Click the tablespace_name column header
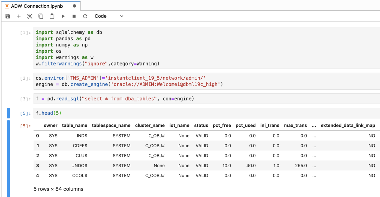The image size is (380, 197). pyautogui.click(x=111, y=125)
